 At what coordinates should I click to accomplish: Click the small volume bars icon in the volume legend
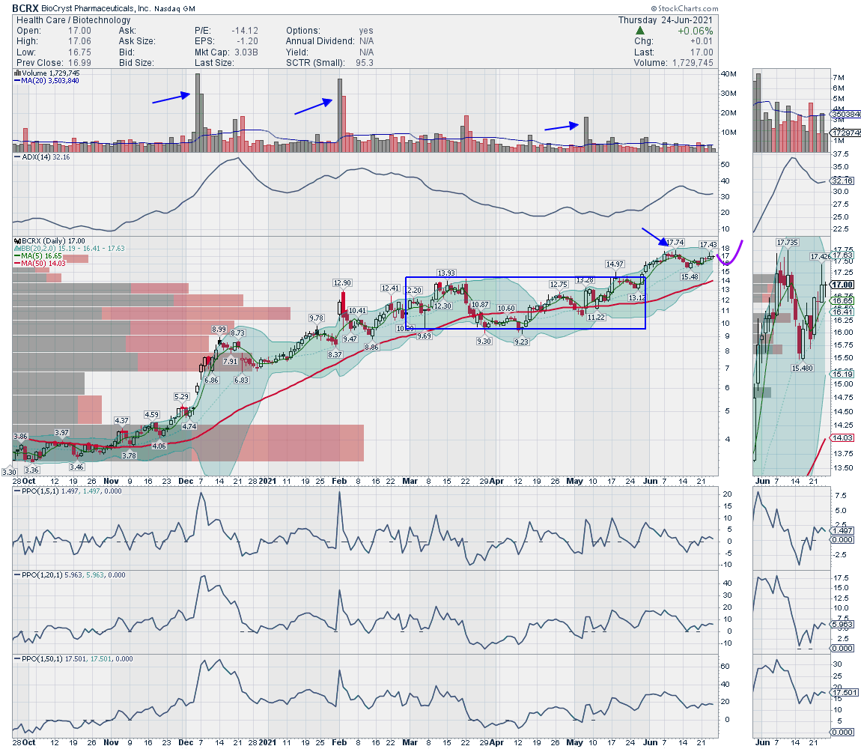click(x=17, y=73)
